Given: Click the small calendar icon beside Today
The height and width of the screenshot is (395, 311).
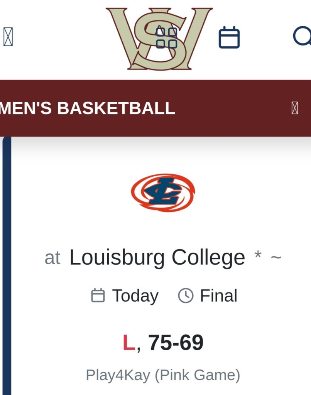Looking at the screenshot, I should pos(98,296).
